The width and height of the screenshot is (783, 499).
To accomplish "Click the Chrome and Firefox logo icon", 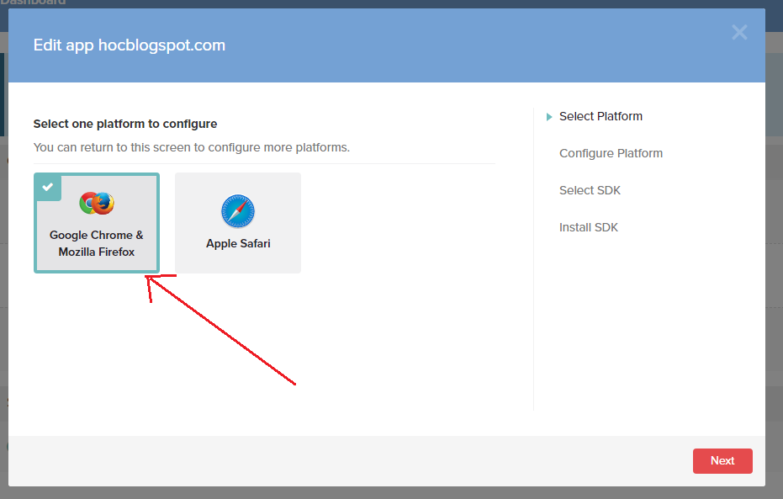I will pyautogui.click(x=97, y=203).
